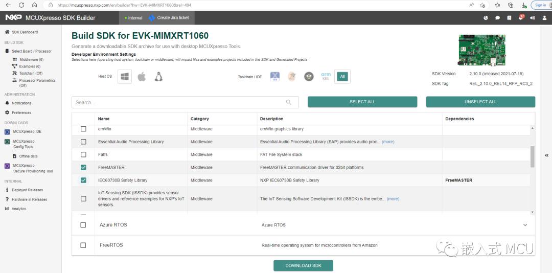Expand the Azure RTOS row chevron
This screenshot has height=273, width=552.
point(525,225)
